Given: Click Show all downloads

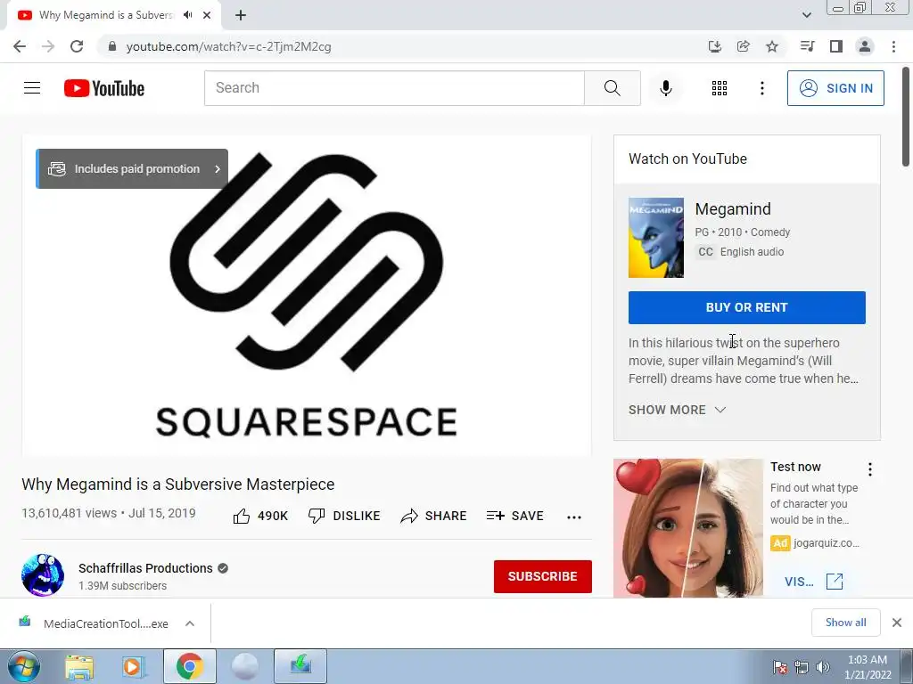Looking at the screenshot, I should pos(846,623).
